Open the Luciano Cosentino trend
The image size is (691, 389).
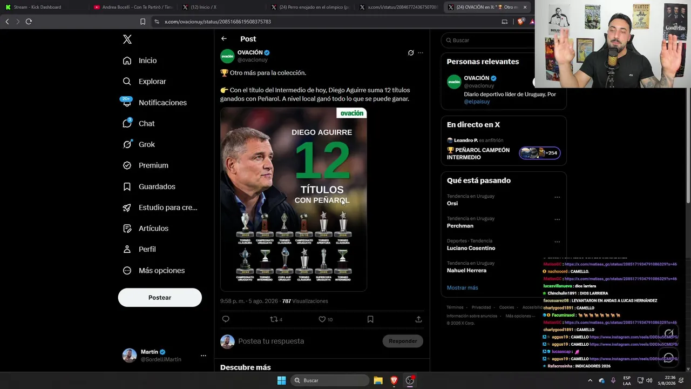471,248
